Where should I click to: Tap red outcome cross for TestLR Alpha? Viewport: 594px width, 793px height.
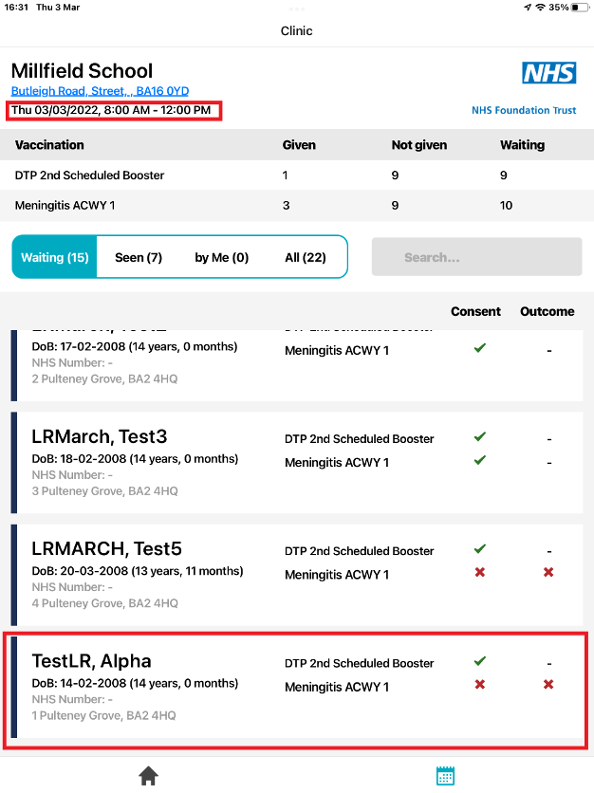(548, 685)
